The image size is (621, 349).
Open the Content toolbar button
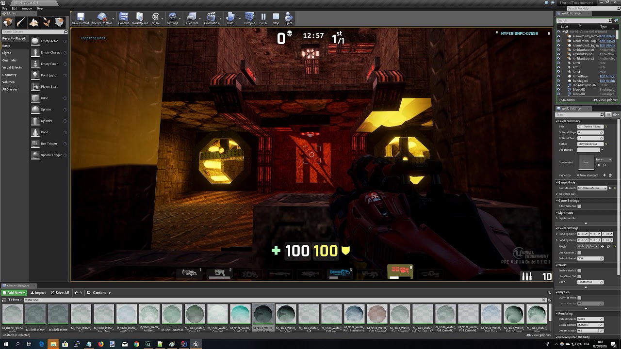pos(124,18)
